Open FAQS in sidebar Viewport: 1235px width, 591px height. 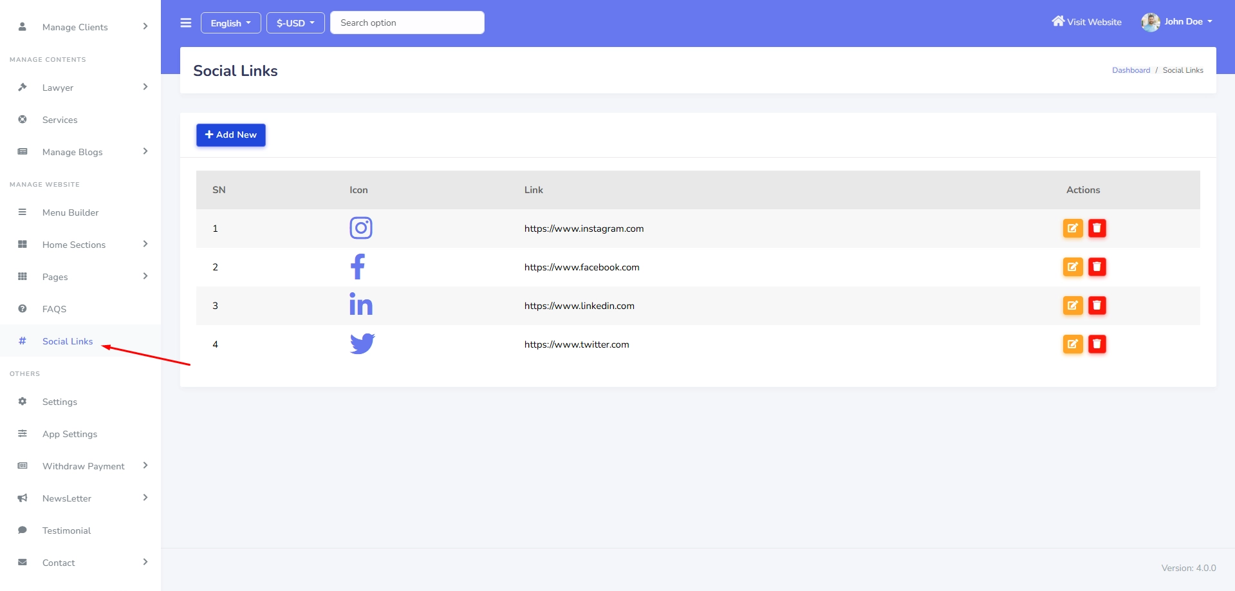tap(80, 309)
